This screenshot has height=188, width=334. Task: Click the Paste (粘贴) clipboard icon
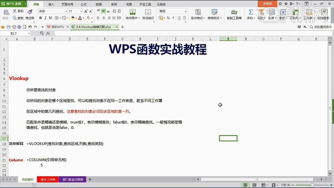pyautogui.click(x=6, y=12)
